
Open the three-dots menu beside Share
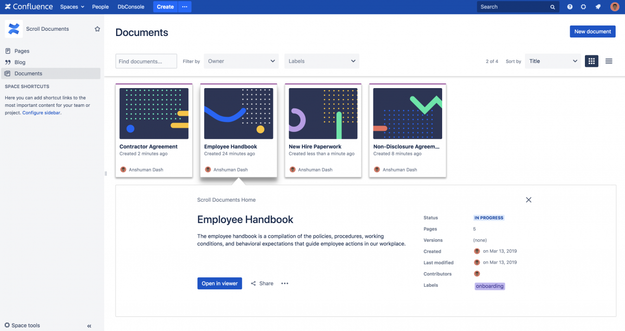[285, 284]
